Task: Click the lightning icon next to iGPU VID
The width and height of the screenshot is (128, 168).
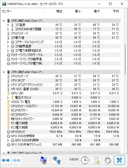Action: coord(9,93)
